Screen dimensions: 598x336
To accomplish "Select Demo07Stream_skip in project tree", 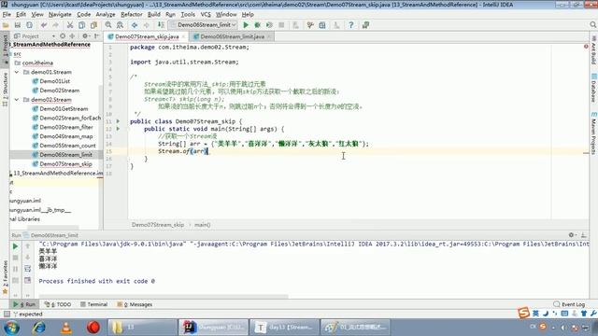I will coord(65,164).
